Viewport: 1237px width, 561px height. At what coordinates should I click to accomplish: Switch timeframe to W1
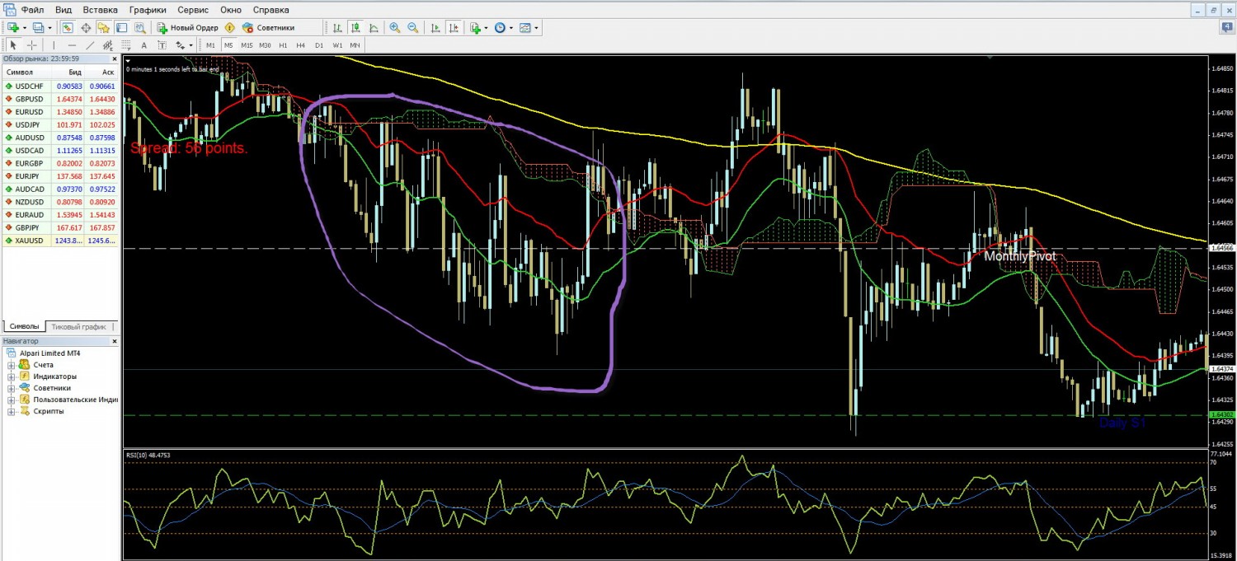[x=337, y=44]
